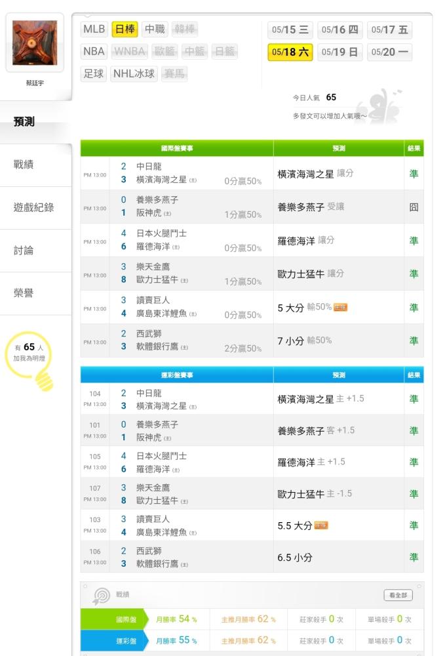The height and width of the screenshot is (656, 445).
Task: Click the orange badge next to 5.5 大分
Action: [x=321, y=525]
